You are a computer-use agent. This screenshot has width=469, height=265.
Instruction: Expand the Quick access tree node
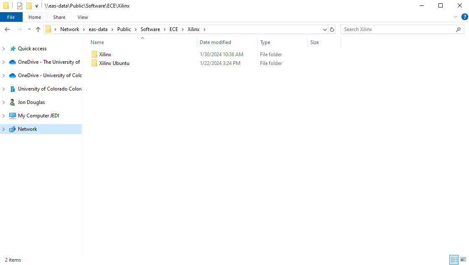pos(4,49)
